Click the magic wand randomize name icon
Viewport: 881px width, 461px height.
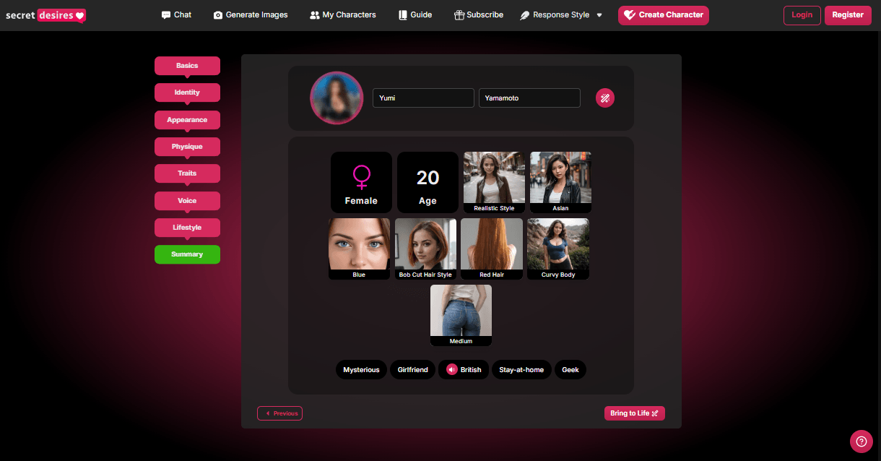pyautogui.click(x=604, y=98)
